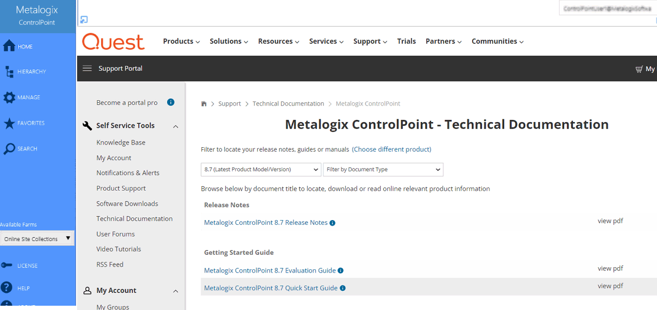The width and height of the screenshot is (657, 310).
Task: Click the Search magnifier icon
Action: (x=9, y=149)
